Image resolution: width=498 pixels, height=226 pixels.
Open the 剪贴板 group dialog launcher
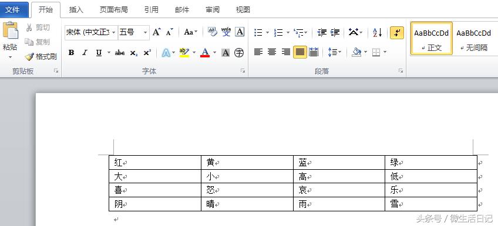pos(56,71)
